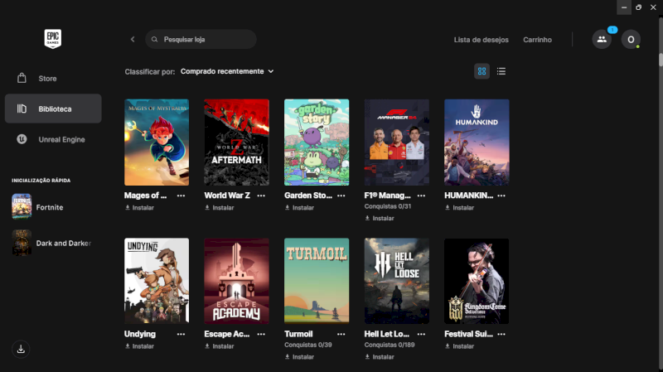Open the downloads icon at sidebar bottom
Image resolution: width=663 pixels, height=372 pixels.
click(21, 349)
